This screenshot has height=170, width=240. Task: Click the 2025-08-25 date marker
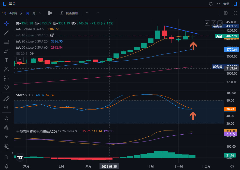pyautogui.click(x=109, y=166)
